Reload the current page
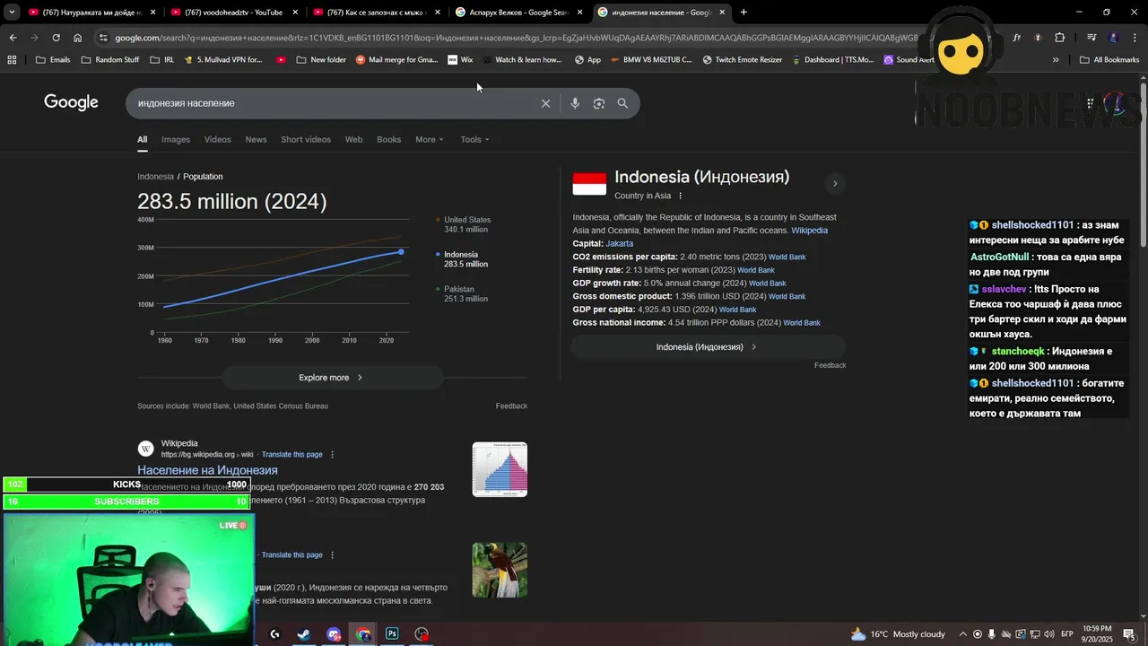Viewport: 1148px width, 646px height. [56, 38]
